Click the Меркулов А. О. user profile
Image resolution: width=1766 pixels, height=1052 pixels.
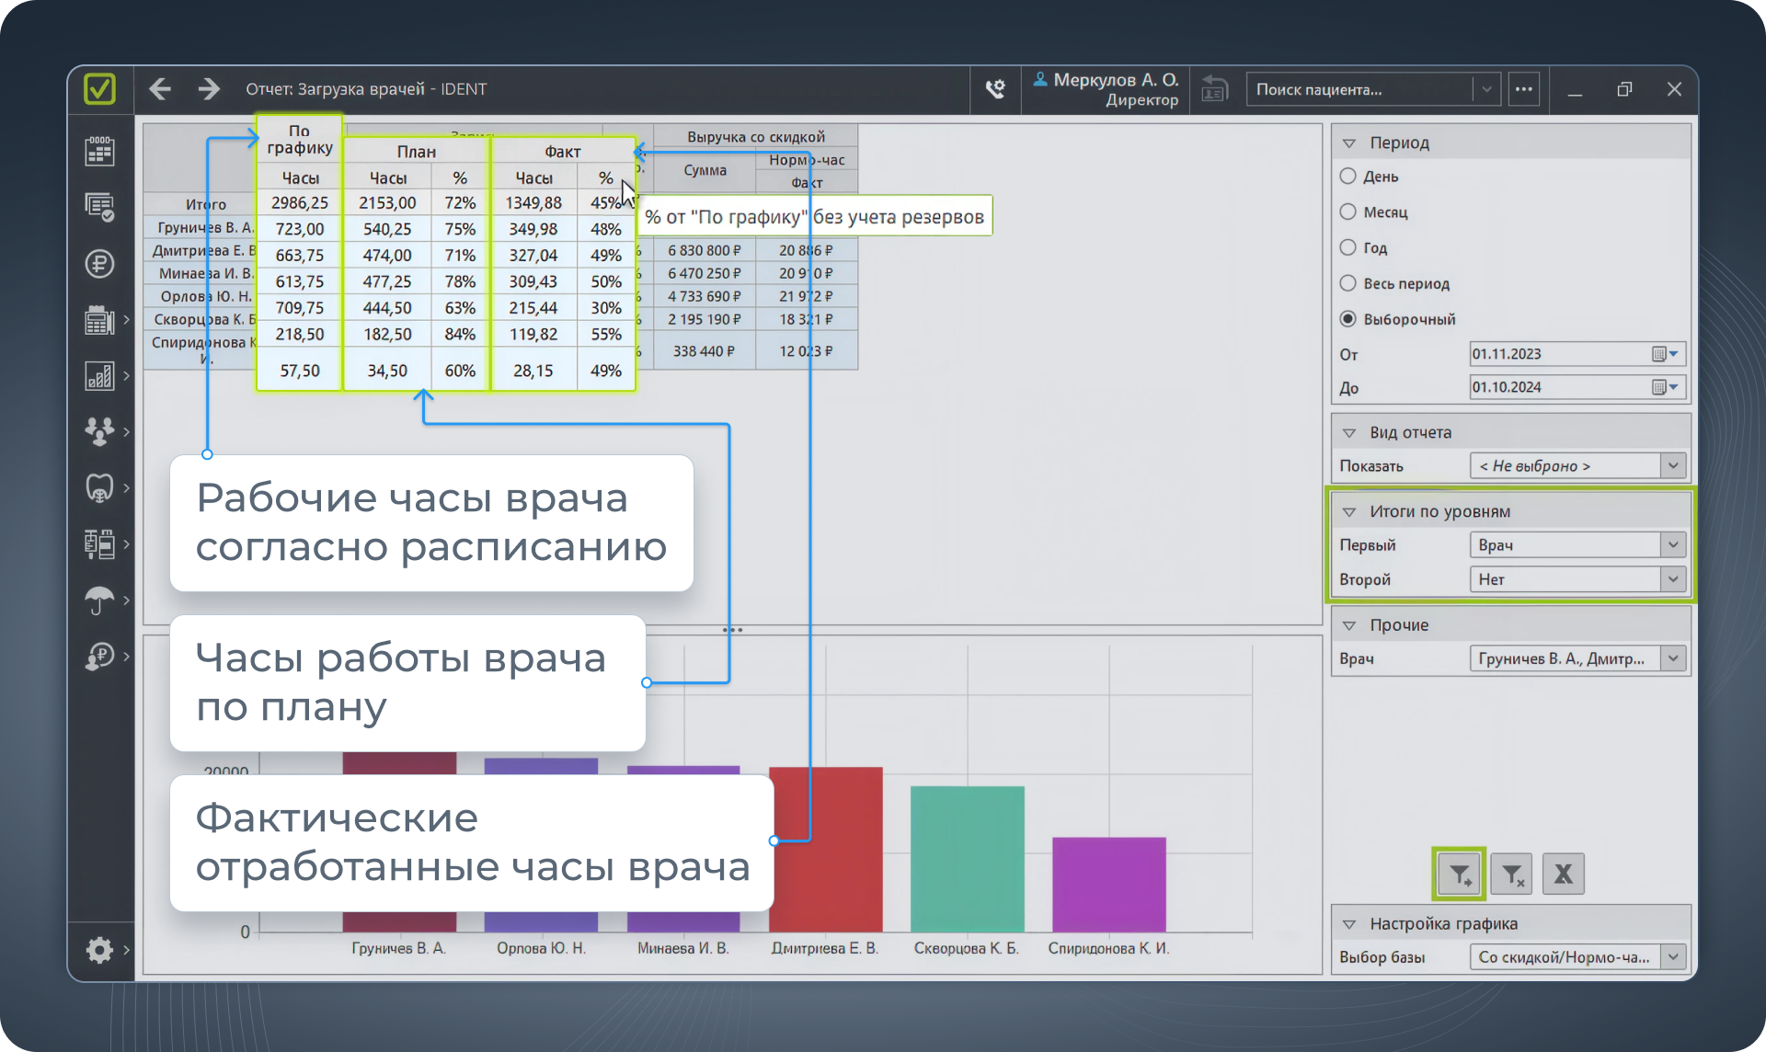(x=1106, y=89)
